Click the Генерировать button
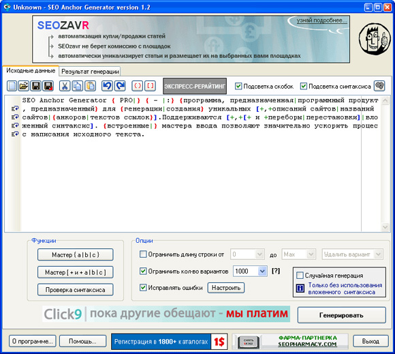This screenshot has height=354, width=395. [x=342, y=315]
